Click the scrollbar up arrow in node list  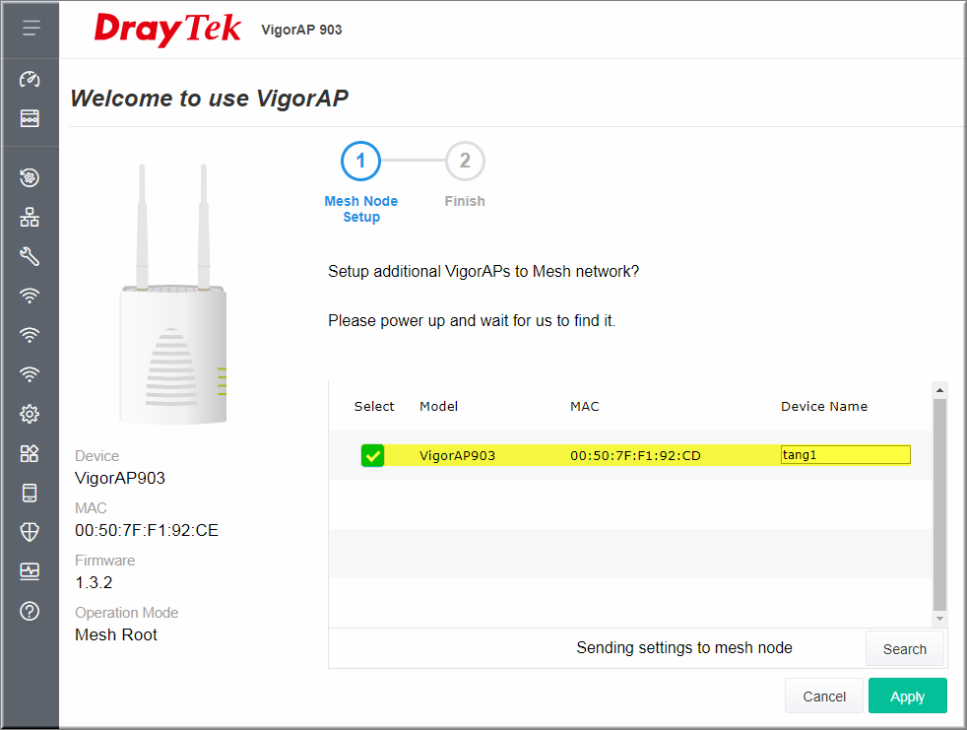coord(939,390)
